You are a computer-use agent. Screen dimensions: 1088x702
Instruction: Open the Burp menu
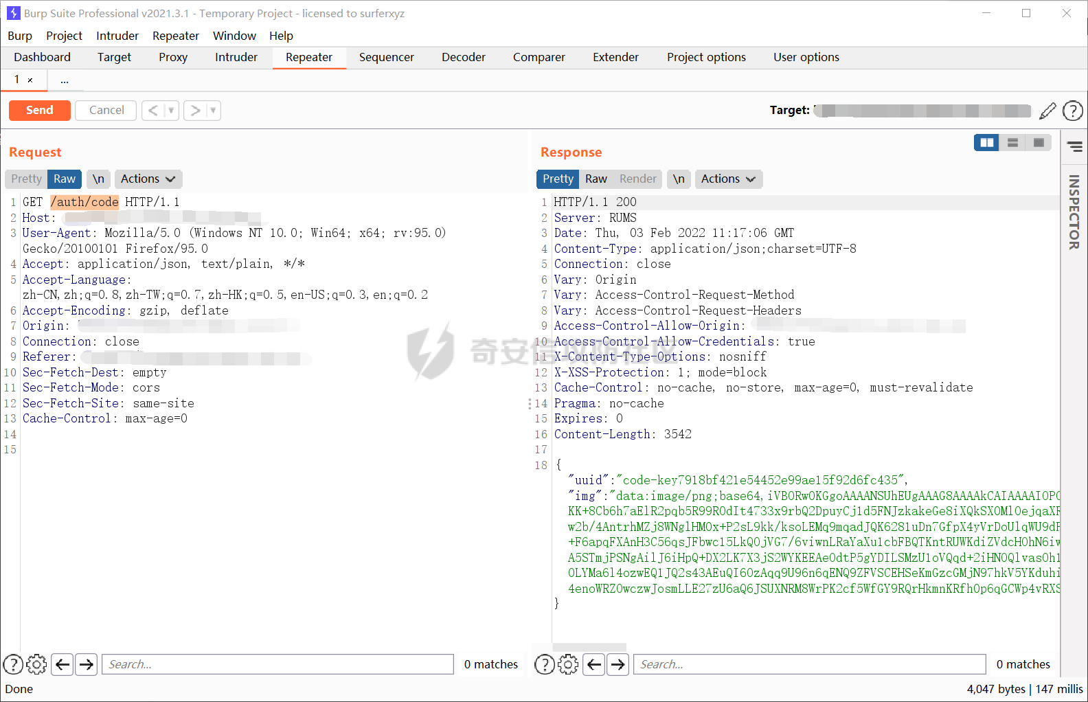[20, 36]
